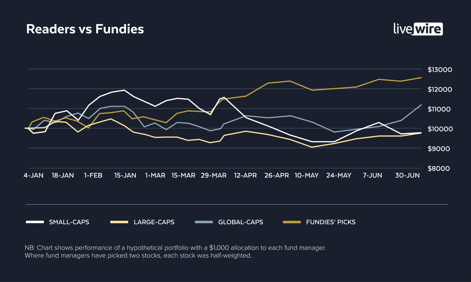Image resolution: width=471 pixels, height=282 pixels.
Task: Click the $8000 y-axis label
Action: 439,169
